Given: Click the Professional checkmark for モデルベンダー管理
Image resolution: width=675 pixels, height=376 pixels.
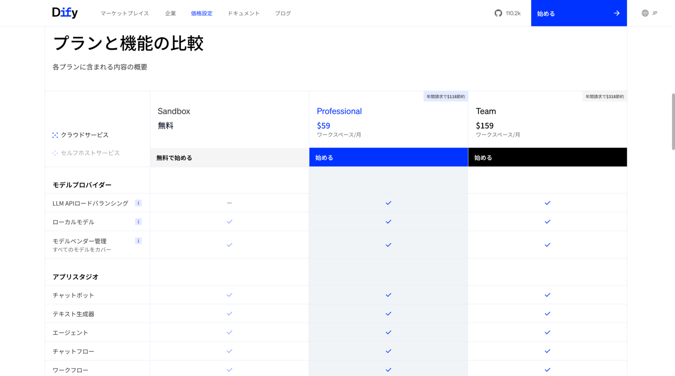Looking at the screenshot, I should (389, 245).
